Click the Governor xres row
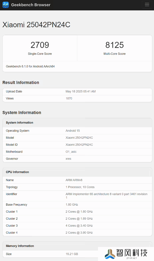The image size is (154, 261). pyautogui.click(x=77, y=159)
